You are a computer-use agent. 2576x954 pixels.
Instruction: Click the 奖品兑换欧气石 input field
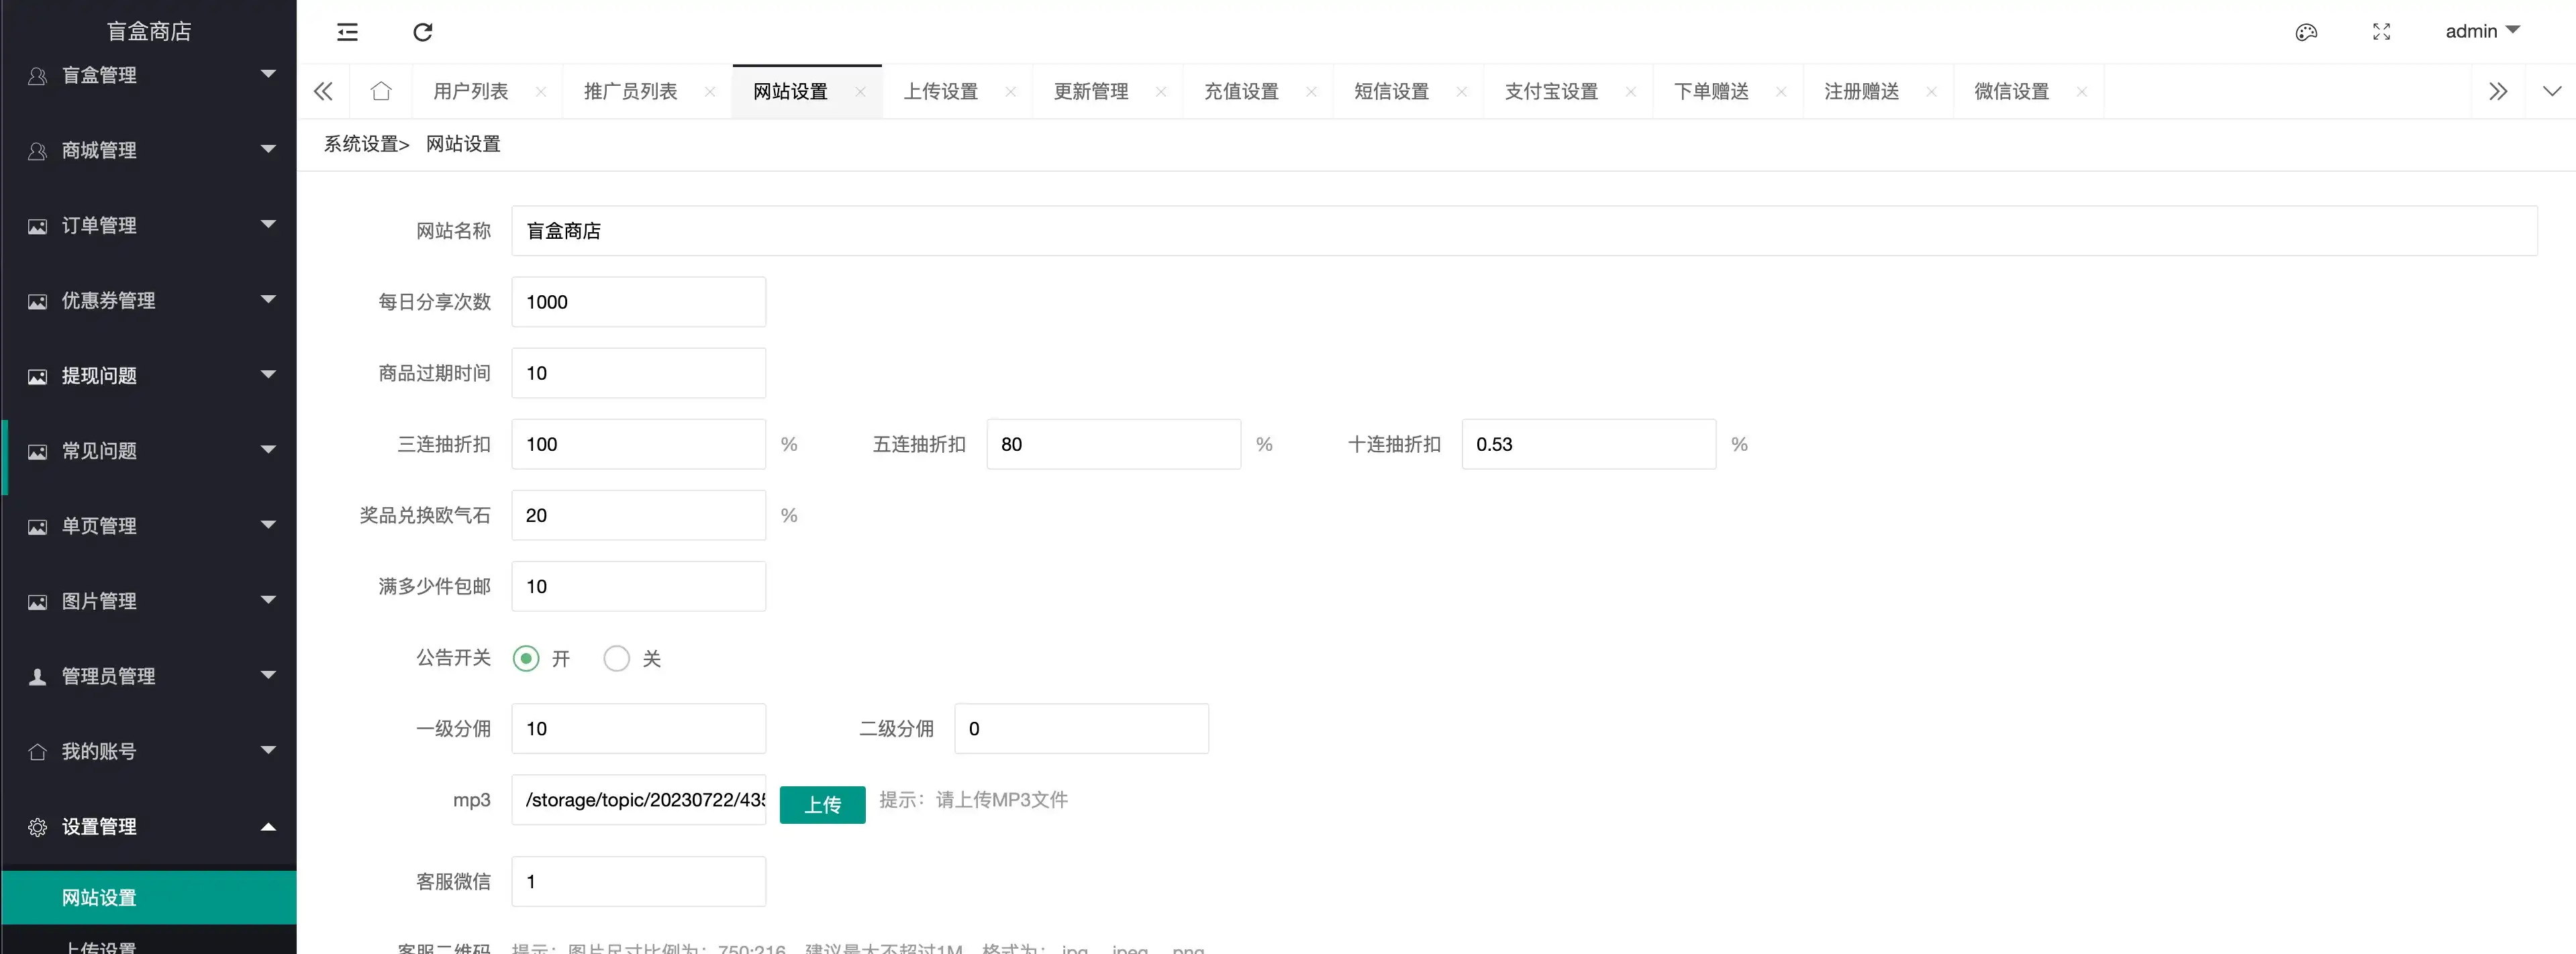tap(639, 515)
